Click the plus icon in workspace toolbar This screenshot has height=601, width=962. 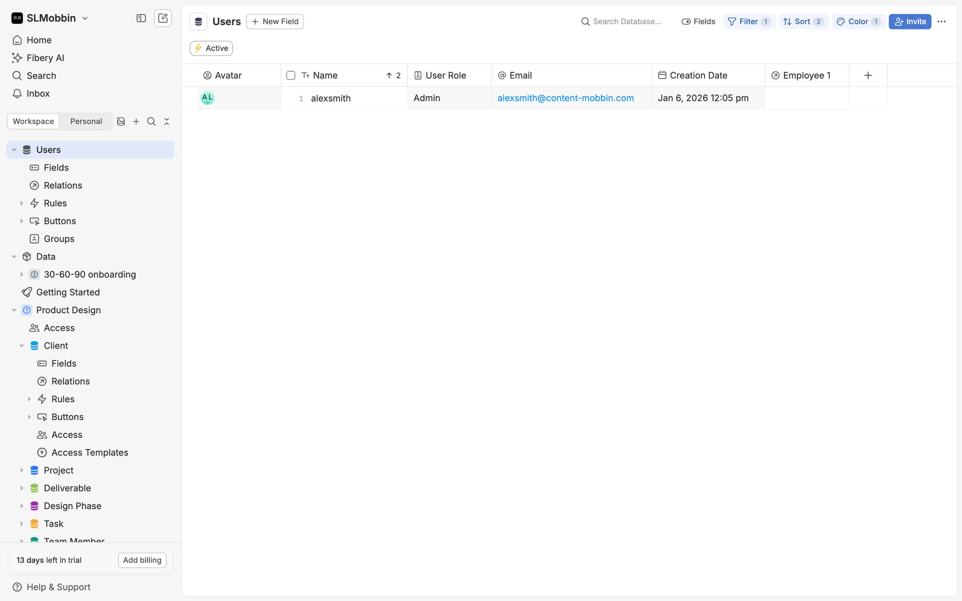coord(136,122)
